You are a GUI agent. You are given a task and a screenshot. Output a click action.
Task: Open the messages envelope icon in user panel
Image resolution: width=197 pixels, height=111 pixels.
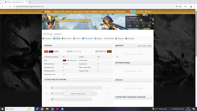(130, 26)
